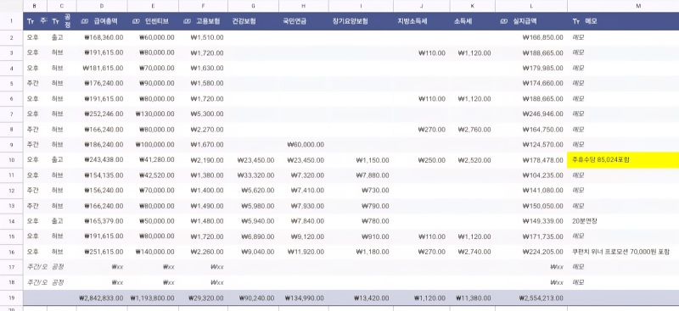Select cell ₩224,205.00 in row 16

tap(531, 252)
